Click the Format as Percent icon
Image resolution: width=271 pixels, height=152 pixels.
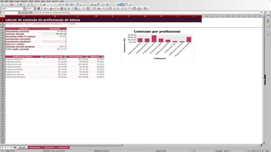tap(104, 9)
